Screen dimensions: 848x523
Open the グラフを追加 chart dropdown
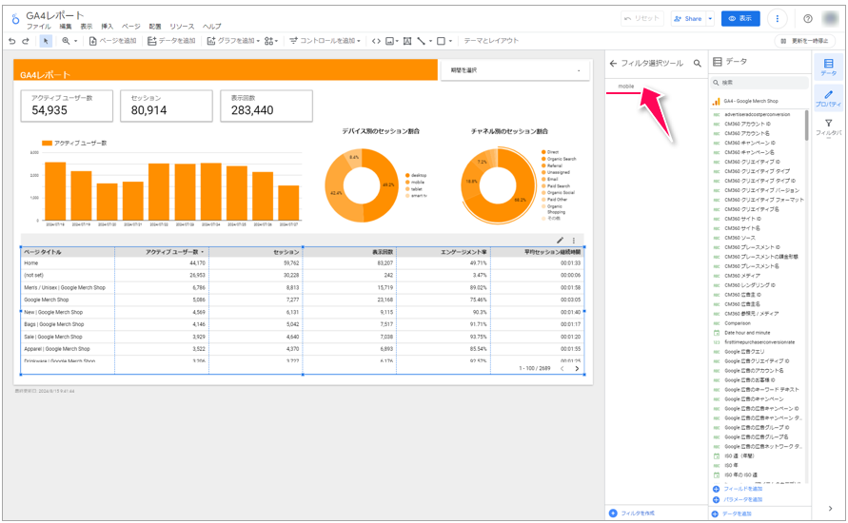(x=233, y=41)
